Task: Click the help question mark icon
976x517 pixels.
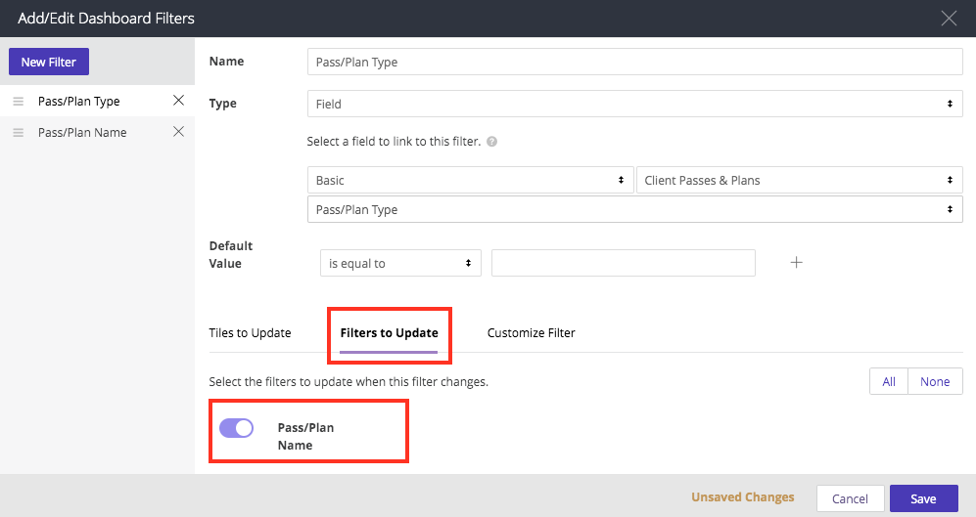Action: pos(491,142)
